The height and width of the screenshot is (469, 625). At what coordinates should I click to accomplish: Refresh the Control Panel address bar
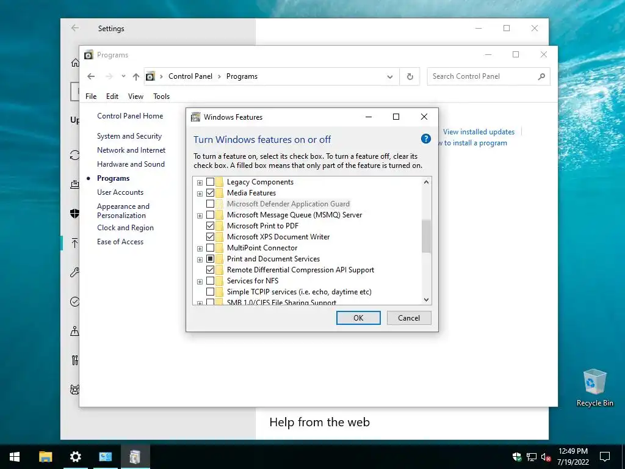click(x=410, y=76)
